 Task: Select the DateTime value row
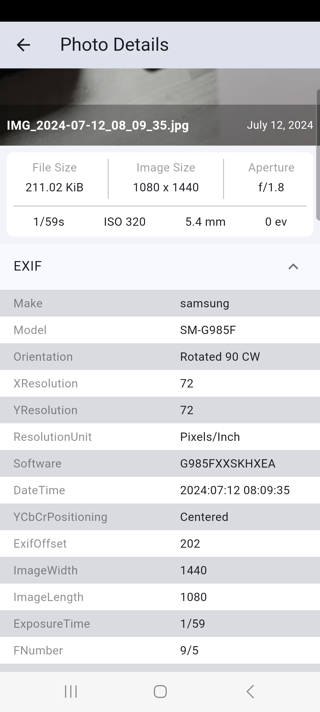[x=160, y=490]
